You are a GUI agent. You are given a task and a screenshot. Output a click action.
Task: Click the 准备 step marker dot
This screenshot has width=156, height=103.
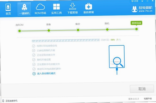pyautogui.click(x=49, y=30)
